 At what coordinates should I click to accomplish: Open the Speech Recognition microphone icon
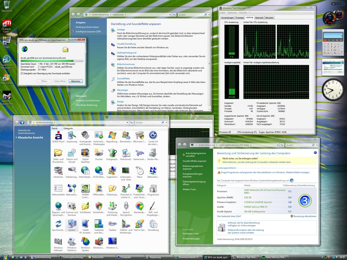(126, 209)
